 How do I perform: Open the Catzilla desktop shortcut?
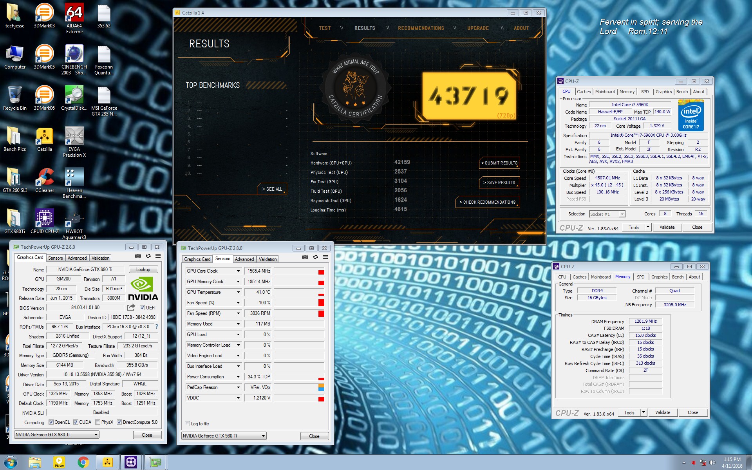tap(44, 139)
